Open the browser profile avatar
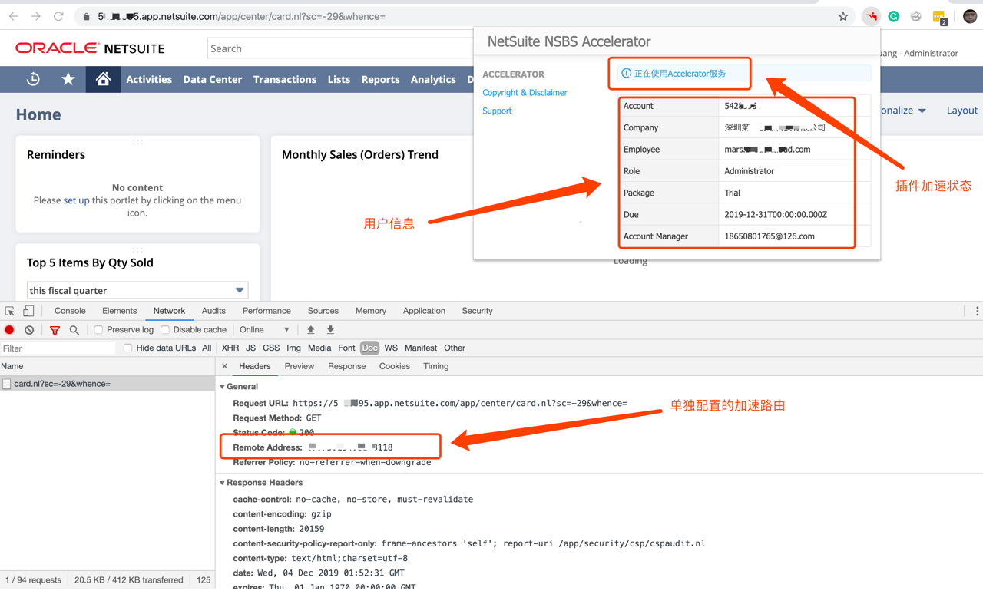Screen dimensions: 983x614 (x=970, y=16)
